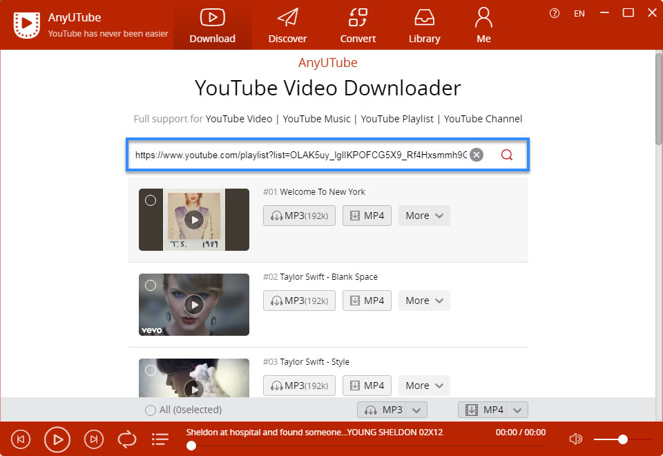Click the player Play button

pyautogui.click(x=57, y=439)
